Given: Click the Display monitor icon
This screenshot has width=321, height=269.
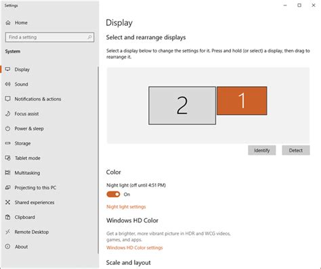Looking at the screenshot, I should coord(8,69).
